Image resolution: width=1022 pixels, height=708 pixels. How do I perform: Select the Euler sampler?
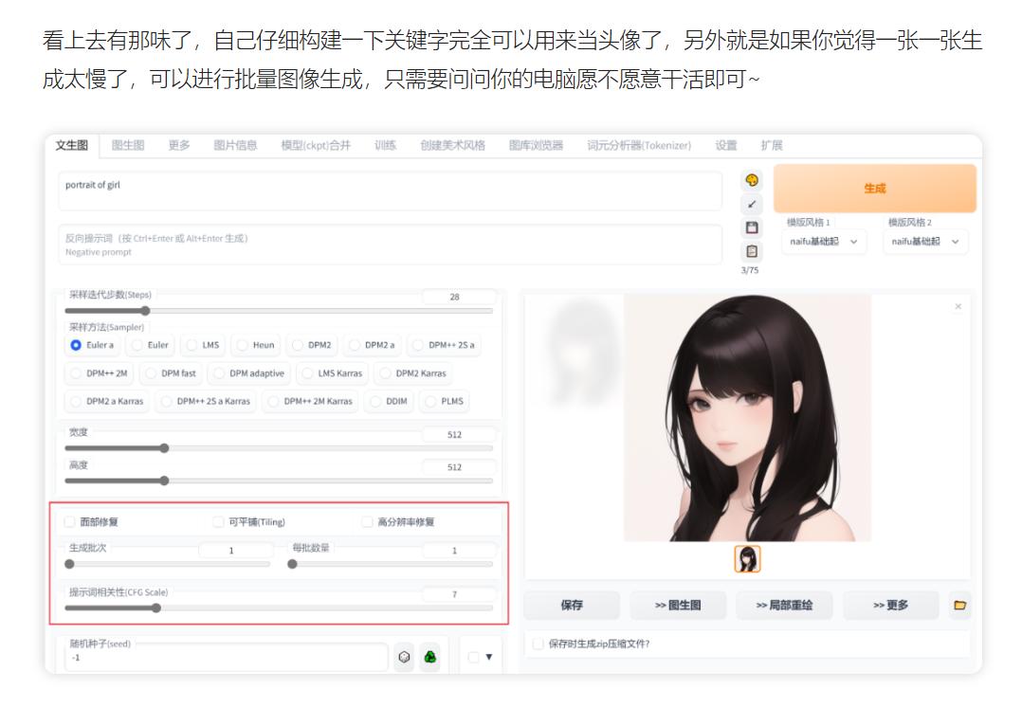pyautogui.click(x=150, y=345)
